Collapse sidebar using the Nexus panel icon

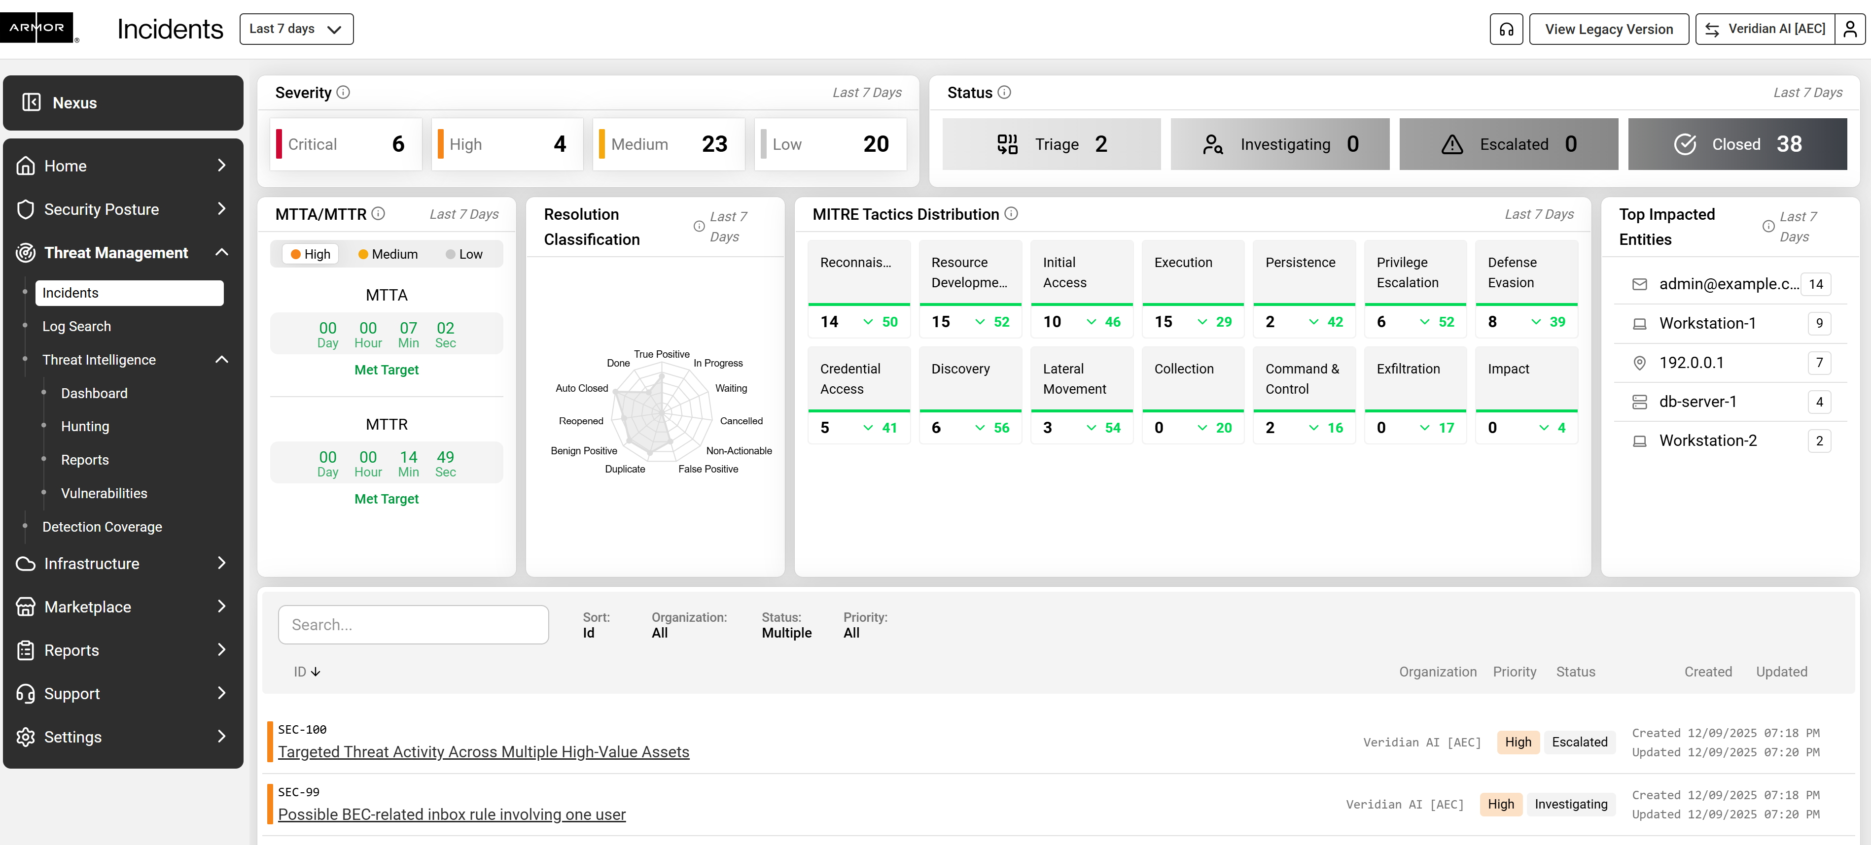[31, 102]
